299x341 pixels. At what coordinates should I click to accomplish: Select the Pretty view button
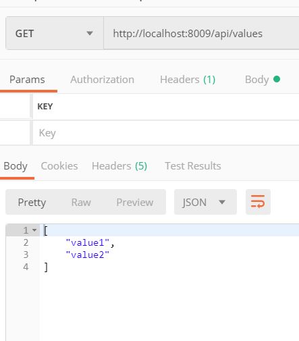click(x=32, y=203)
